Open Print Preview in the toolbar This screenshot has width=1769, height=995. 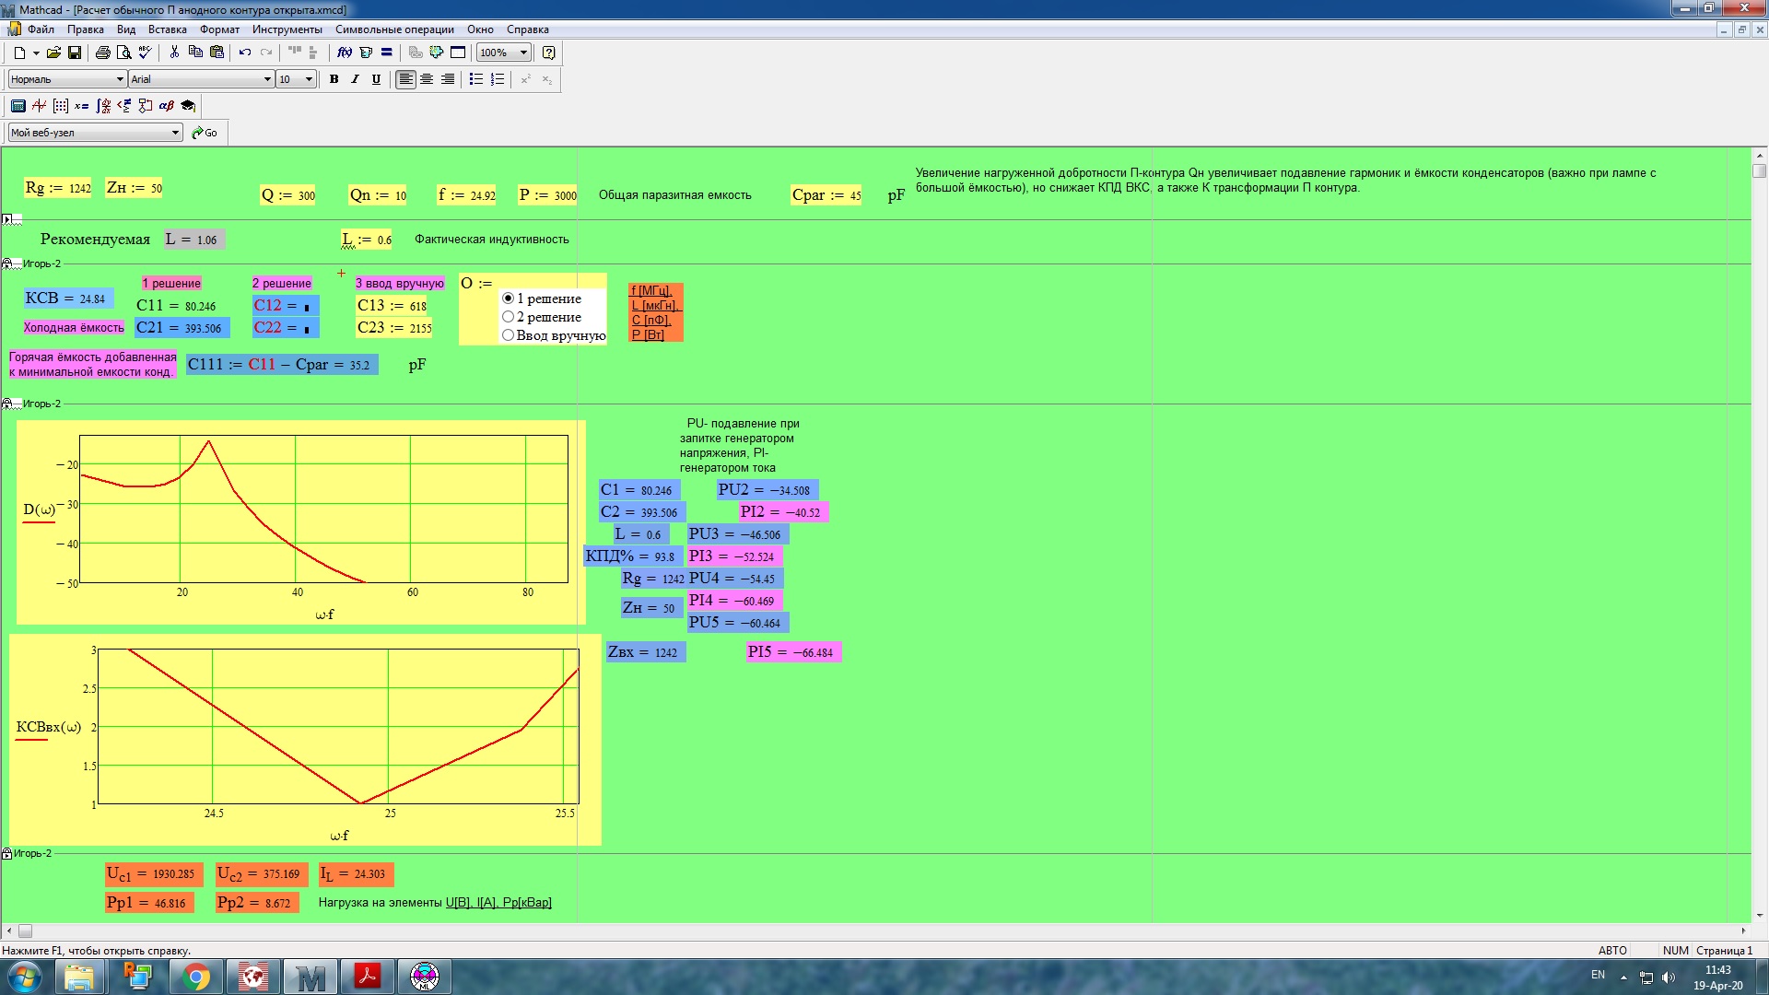pos(123,53)
